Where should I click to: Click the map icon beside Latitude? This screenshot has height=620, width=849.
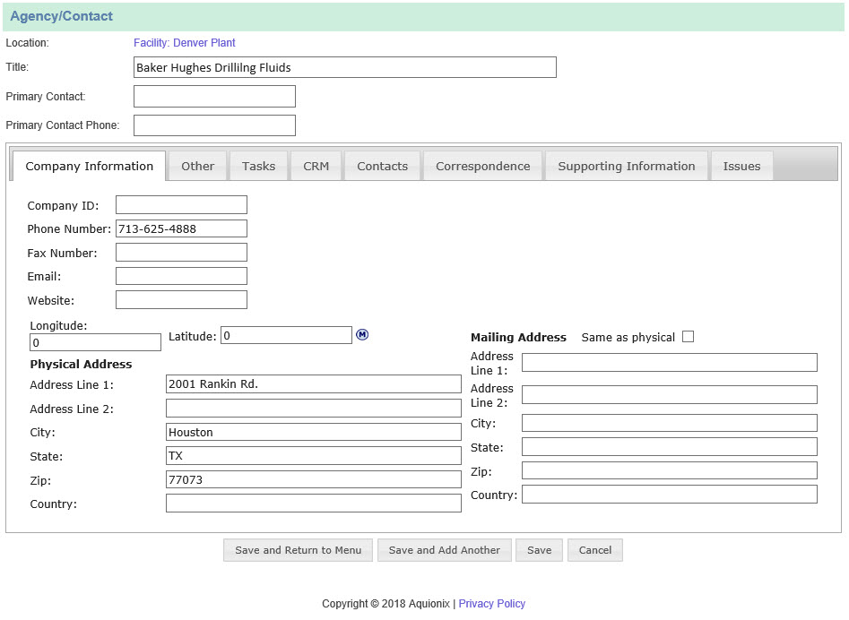click(362, 335)
